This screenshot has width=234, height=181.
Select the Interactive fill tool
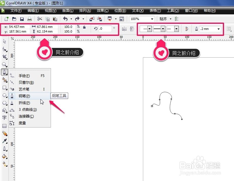click(4, 164)
